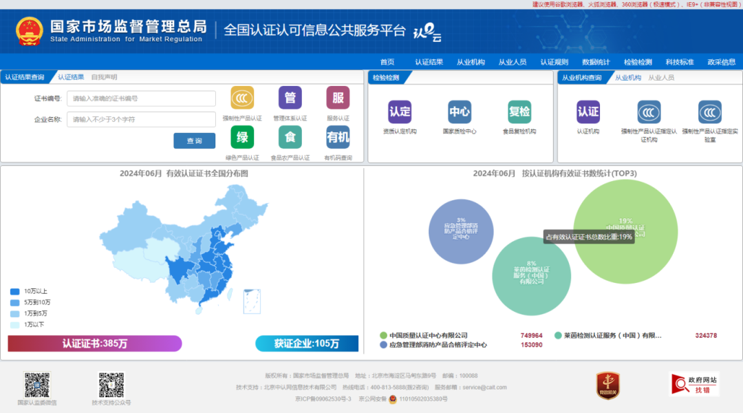The image size is (743, 413).
Task: Click the 查询 search button
Action: coord(193,140)
